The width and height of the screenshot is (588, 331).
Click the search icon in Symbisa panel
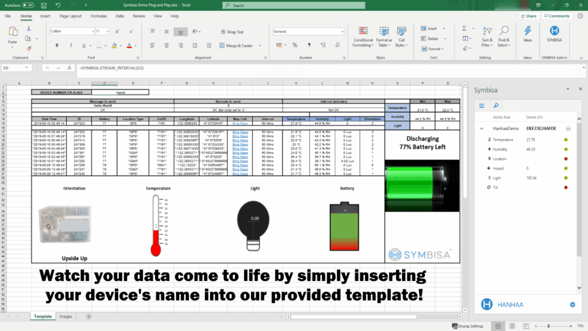(495, 106)
